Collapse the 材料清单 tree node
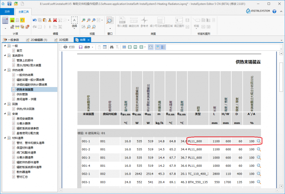 click(5, 138)
